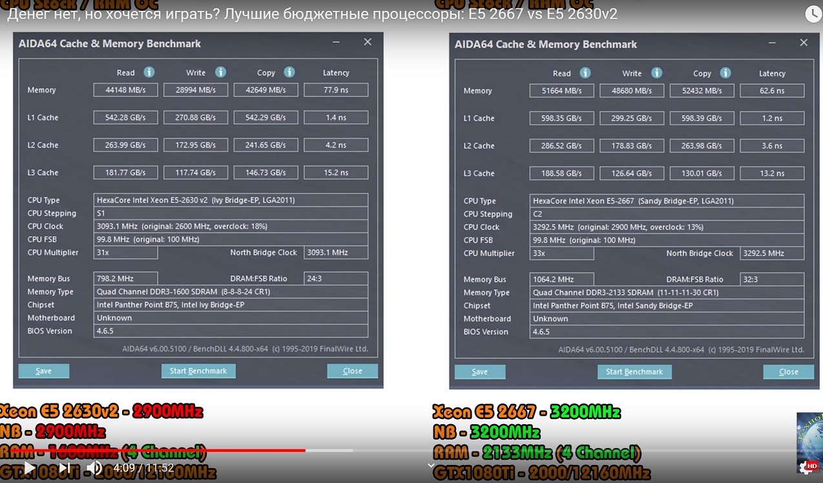
Task: Open the video title link at top
Action: [x=312, y=14]
